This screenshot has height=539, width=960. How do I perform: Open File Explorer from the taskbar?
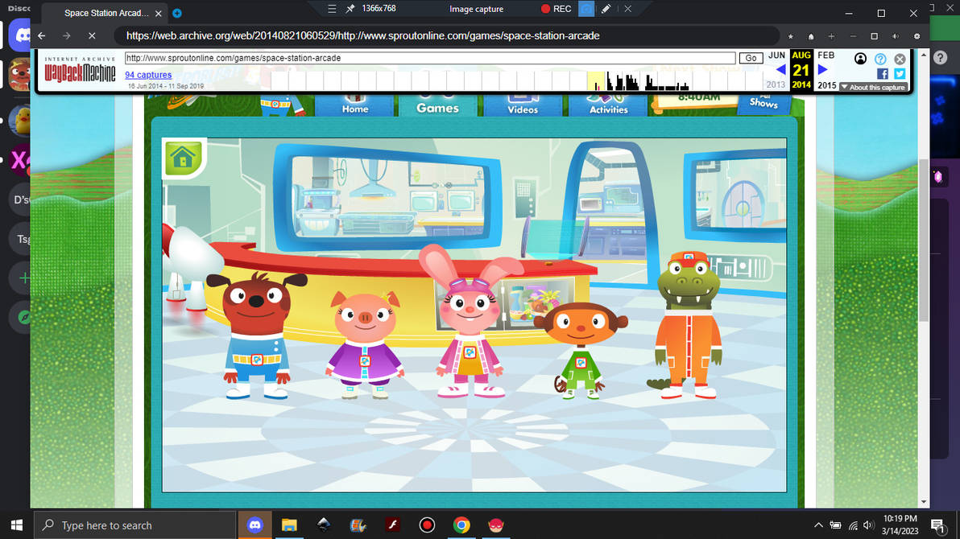[289, 525]
